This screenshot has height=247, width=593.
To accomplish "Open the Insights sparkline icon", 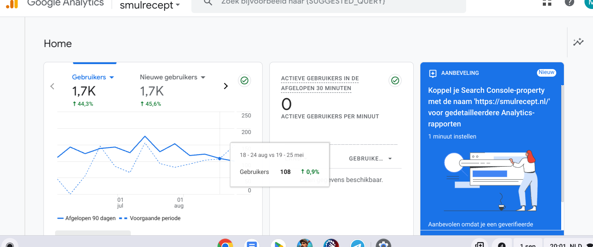I will click(x=578, y=42).
